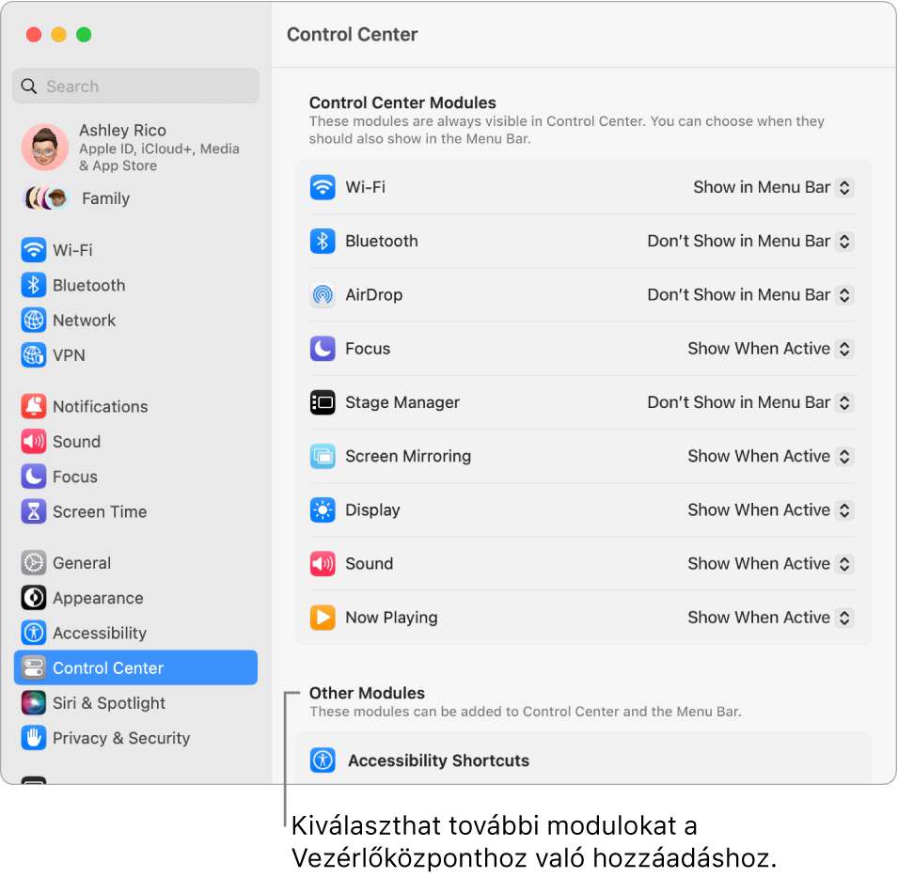The width and height of the screenshot is (898, 878).
Task: Open Notifications settings pane
Action: point(101,406)
